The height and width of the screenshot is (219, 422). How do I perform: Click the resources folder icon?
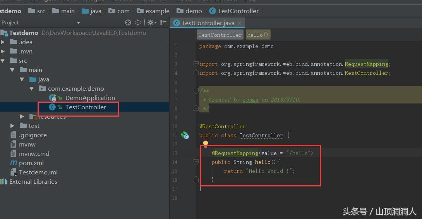click(x=33, y=117)
